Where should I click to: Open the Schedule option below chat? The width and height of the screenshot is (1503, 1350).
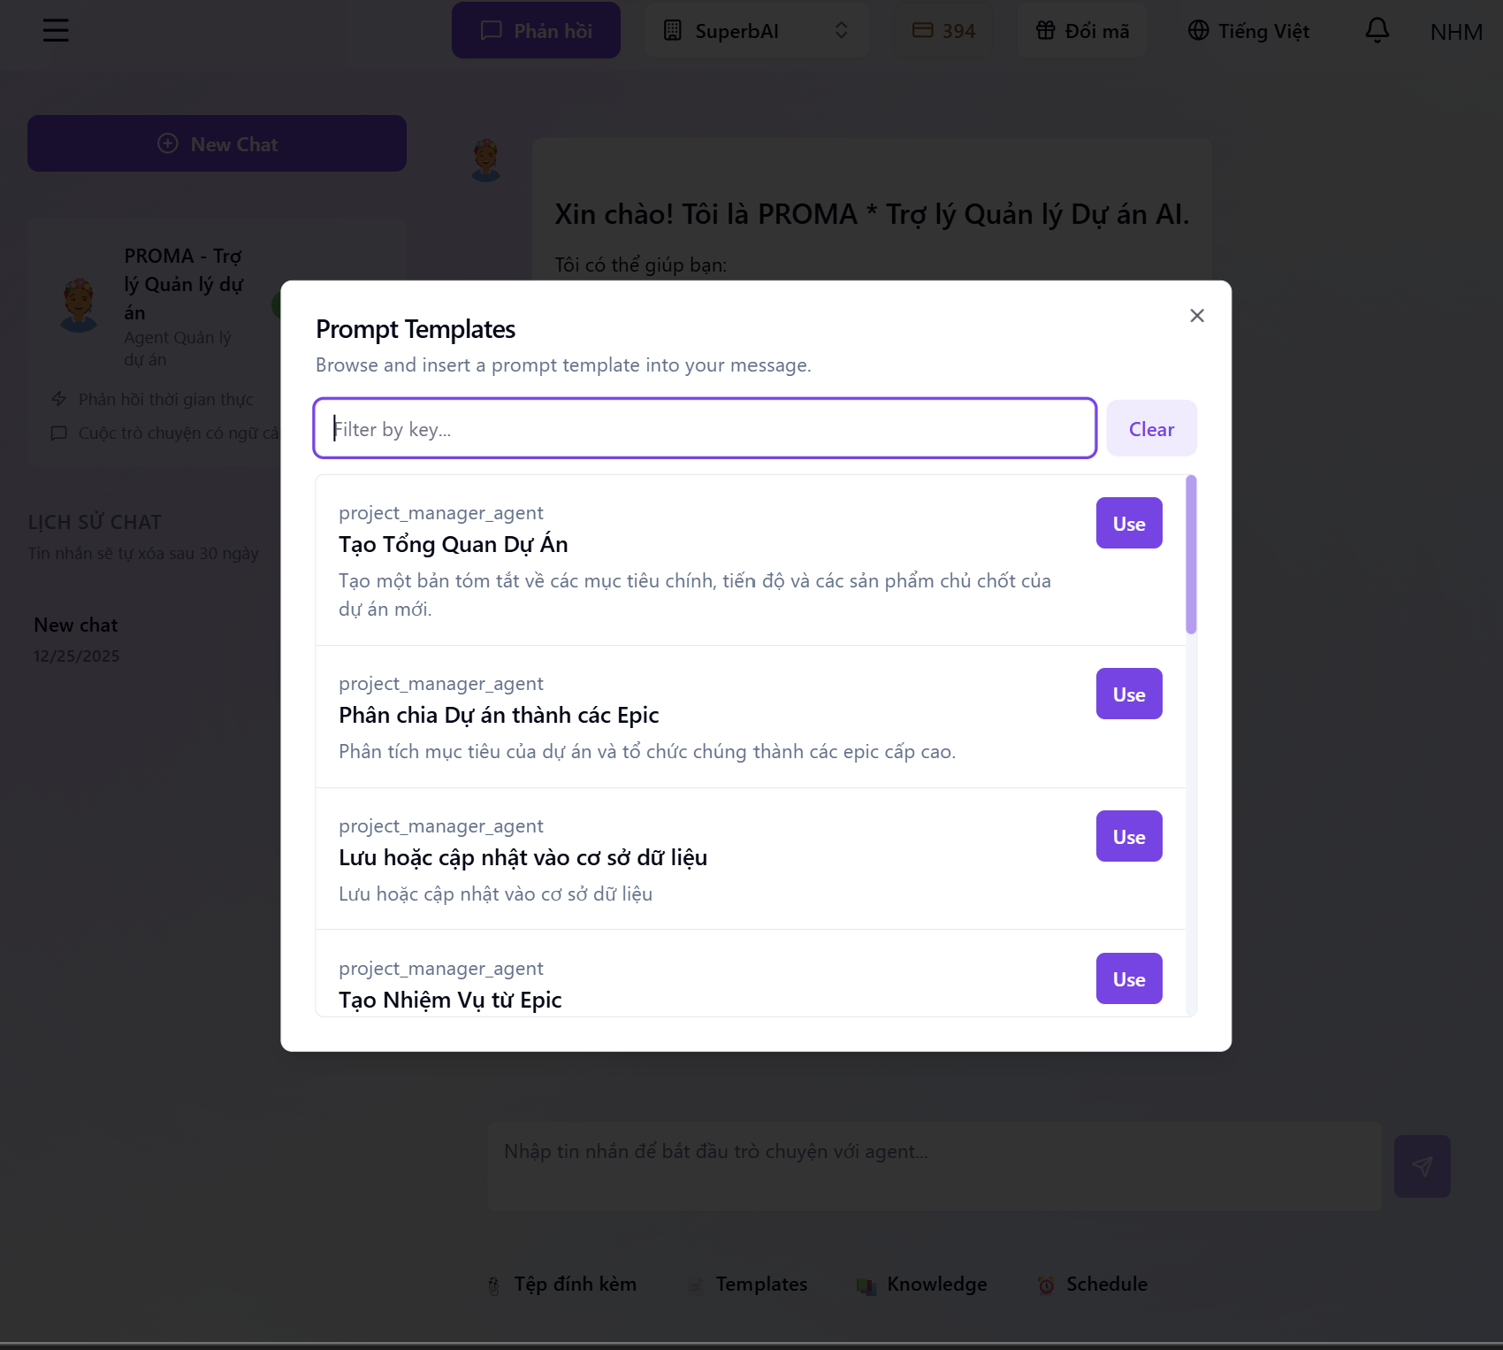(x=1092, y=1285)
